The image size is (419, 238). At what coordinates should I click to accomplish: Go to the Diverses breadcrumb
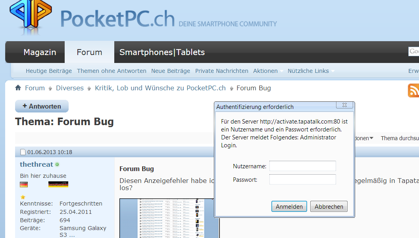pyautogui.click(x=70, y=88)
